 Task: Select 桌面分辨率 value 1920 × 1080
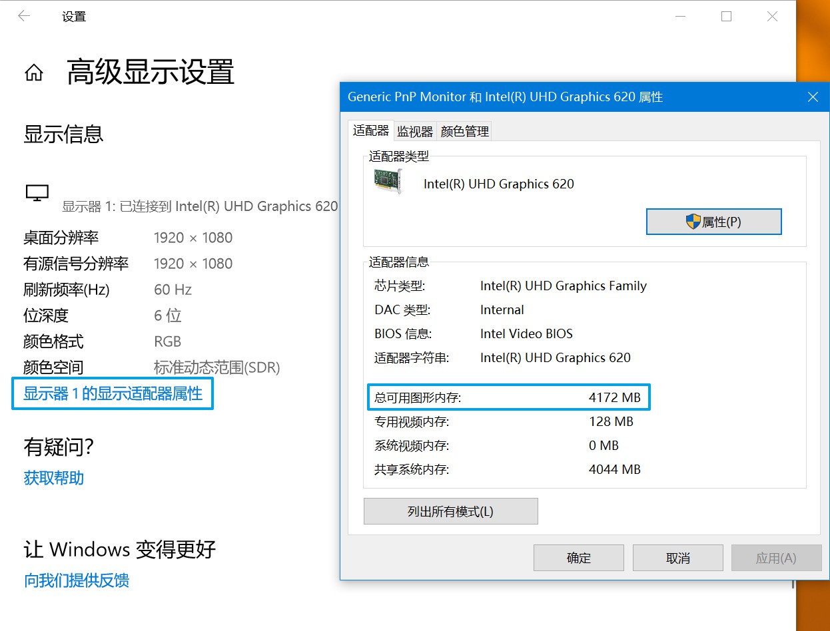[x=193, y=238]
